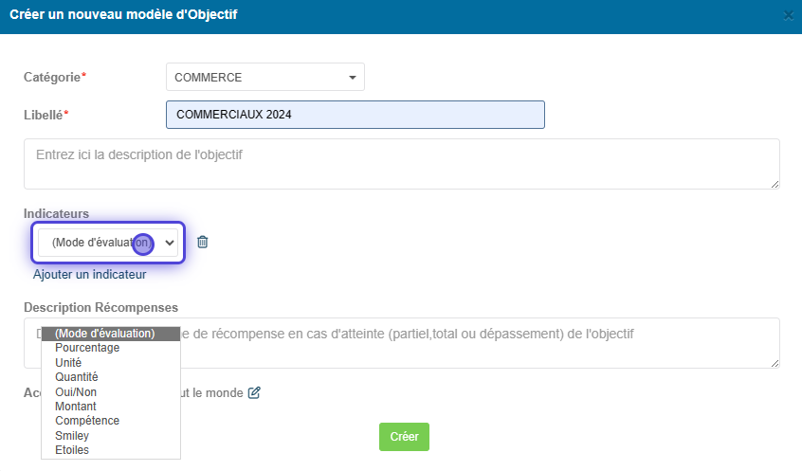
Task: Close the dialog with the X icon
Action: [x=788, y=16]
